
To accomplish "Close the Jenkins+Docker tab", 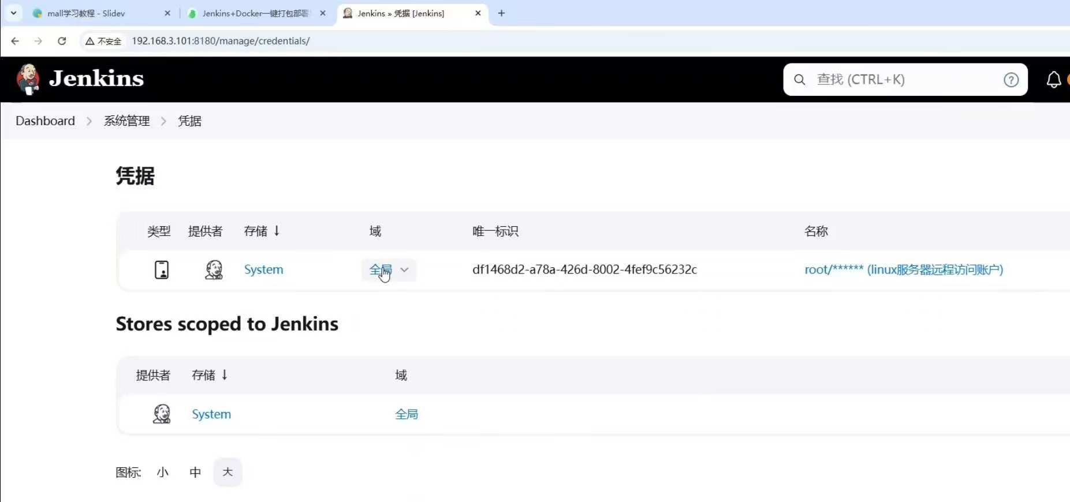I will pos(323,13).
